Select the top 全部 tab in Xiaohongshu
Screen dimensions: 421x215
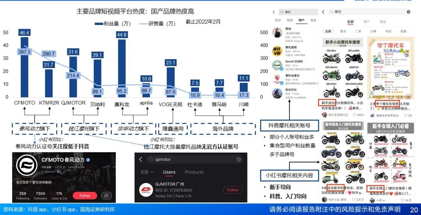350,22
